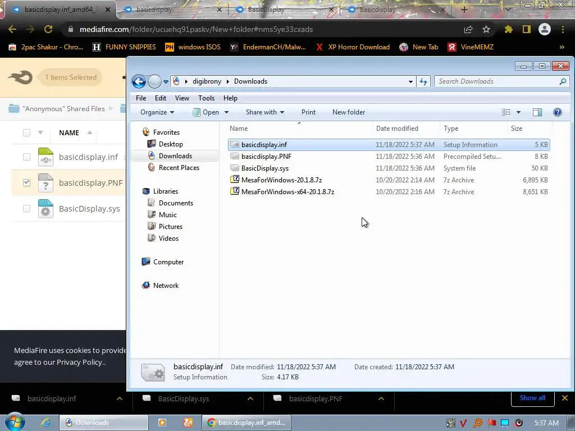Viewport: 575px width, 431px height.
Task: Select MesaForWindows-20.1.8.7z archive
Action: (x=389, y=180)
